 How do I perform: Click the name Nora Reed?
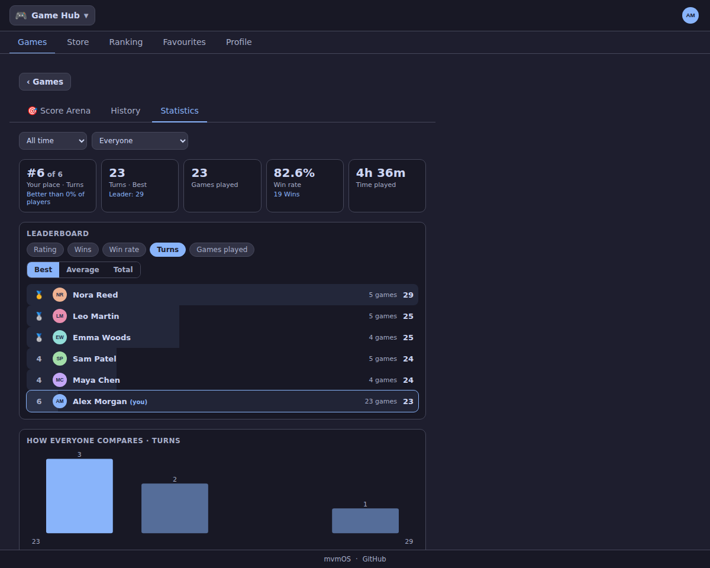coord(95,295)
